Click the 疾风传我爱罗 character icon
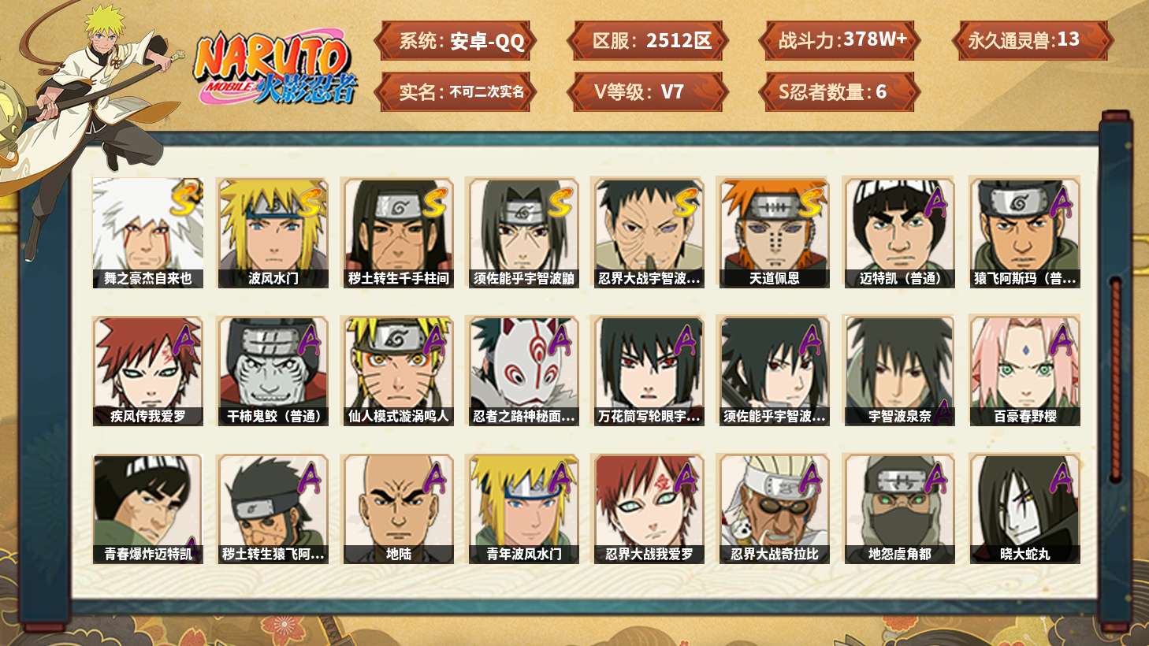The height and width of the screenshot is (646, 1149). [147, 371]
